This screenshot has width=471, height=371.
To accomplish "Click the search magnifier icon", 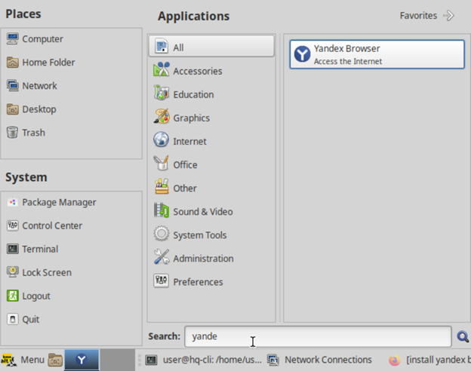I will 462,337.
